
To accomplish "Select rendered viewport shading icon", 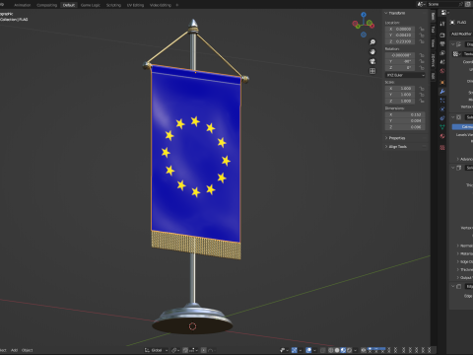I will (349, 350).
